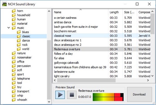Open the office folder icon
Viewport: 156px width, 105px height.
click(14, 62)
